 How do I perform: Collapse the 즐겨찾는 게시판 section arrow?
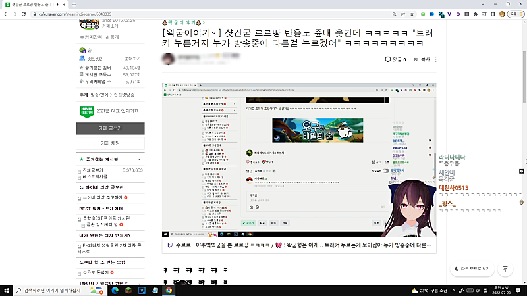tap(139, 159)
